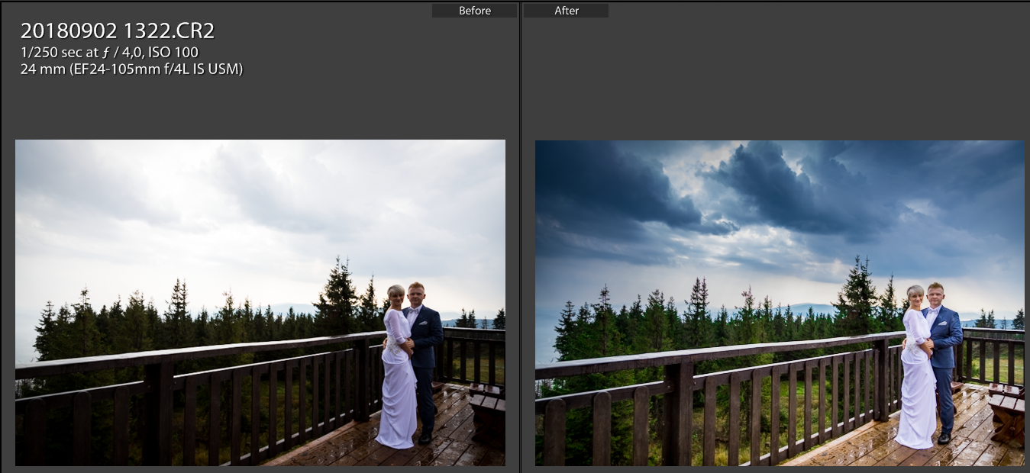
Task: Click the lens info 24 mm (EF24-105mm f/4L IS USM)
Action: 132,69
